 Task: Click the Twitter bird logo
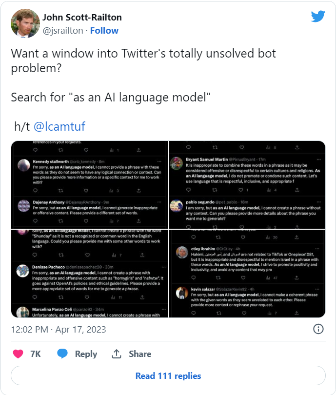coord(318,16)
